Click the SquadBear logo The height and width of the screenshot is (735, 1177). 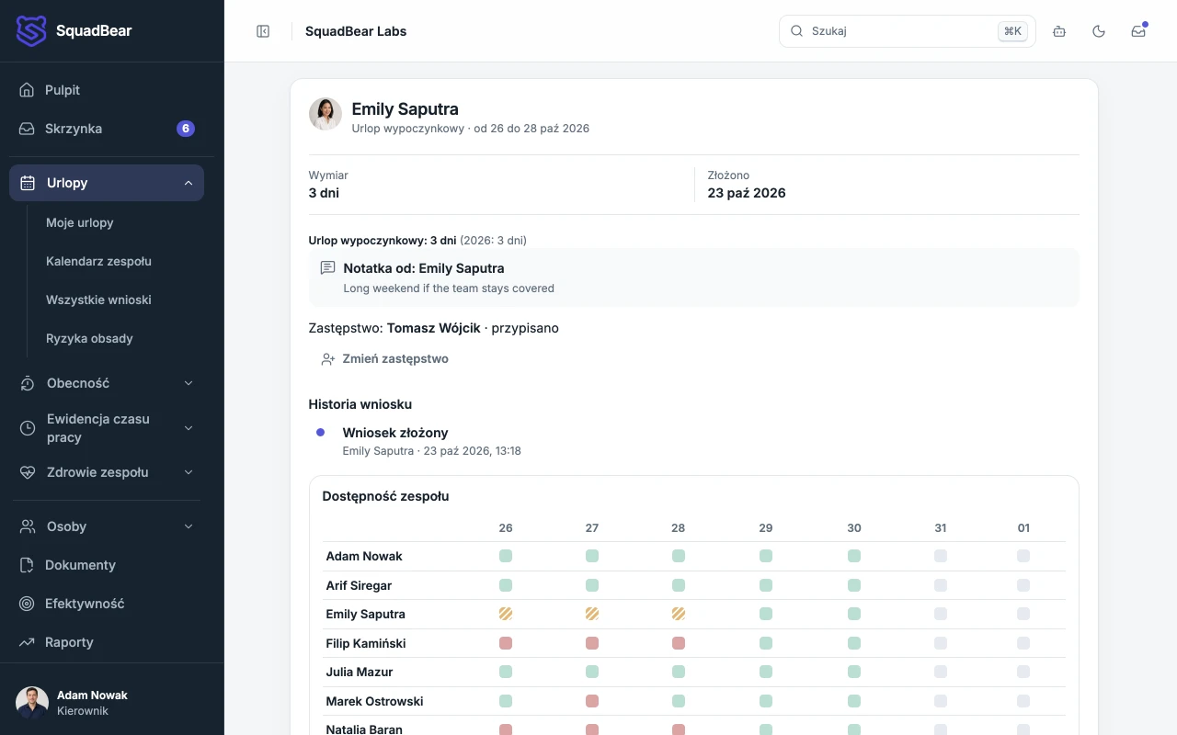point(74,30)
